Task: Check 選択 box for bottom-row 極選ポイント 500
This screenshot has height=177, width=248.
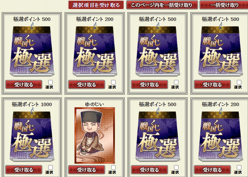Action: [176, 167]
